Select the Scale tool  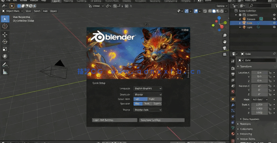tap(5, 49)
